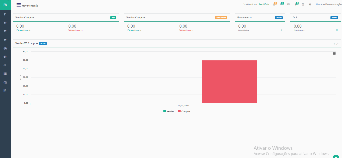The image size is (342, 158).
Task: Click the Mensal badge on Encomendas card
Action: [x=279, y=18]
